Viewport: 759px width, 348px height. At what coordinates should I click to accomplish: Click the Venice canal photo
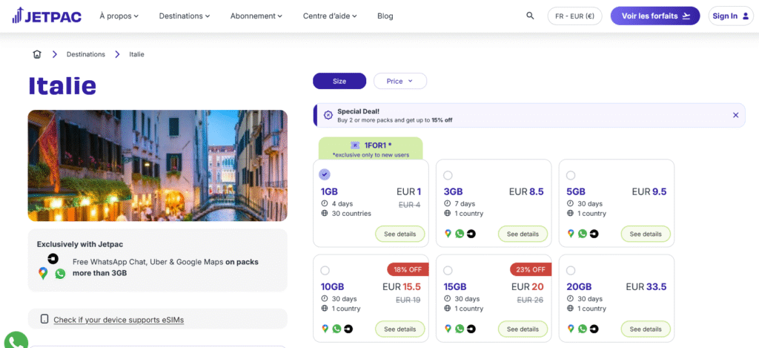pyautogui.click(x=158, y=165)
